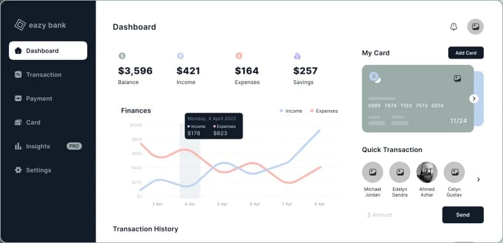Click the Amount input field

click(401, 215)
